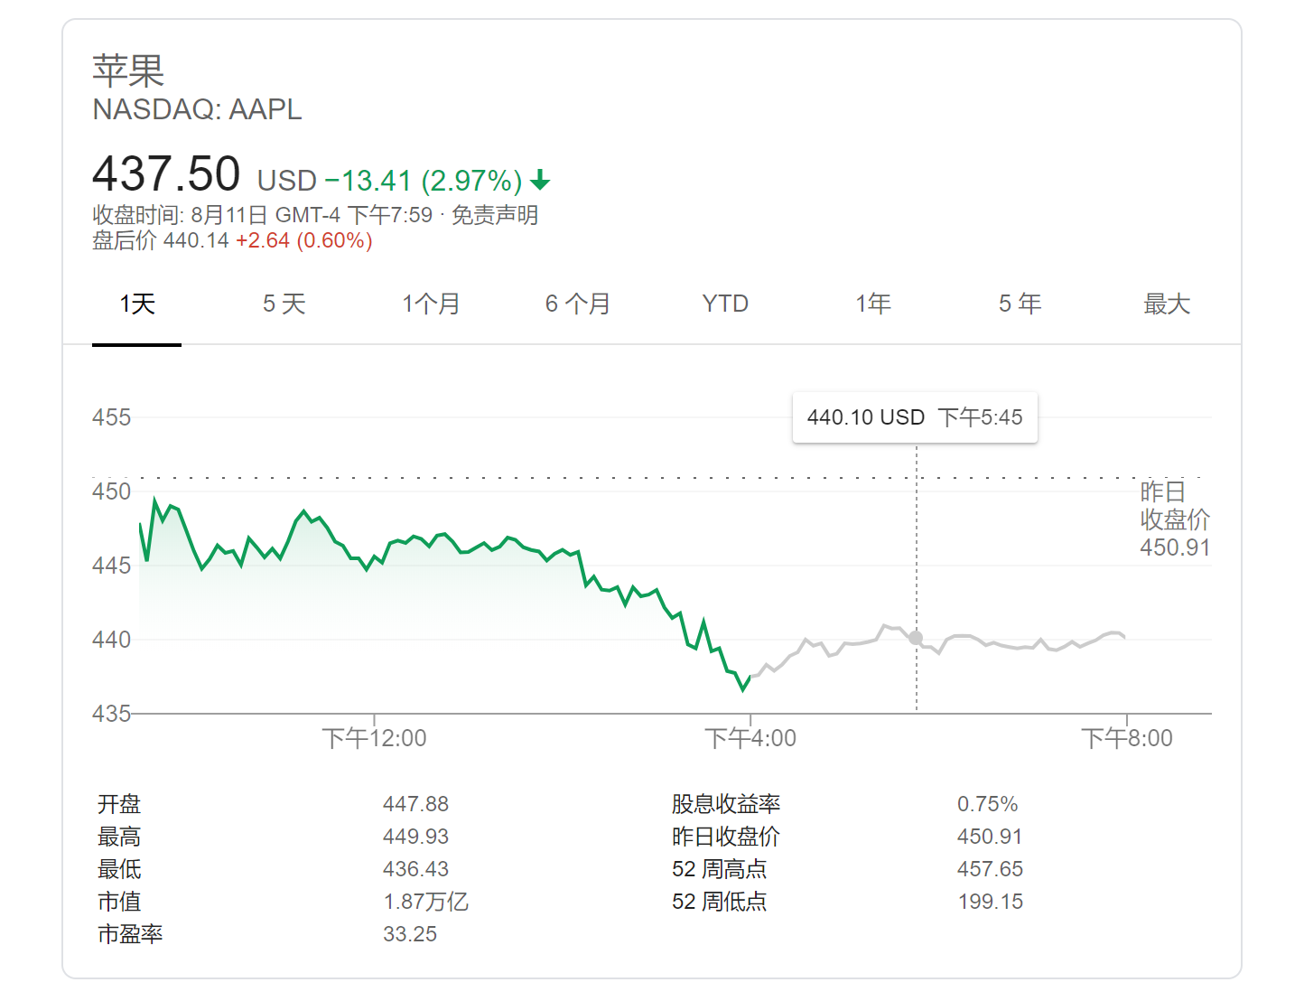Click the 苹果 company title
The height and width of the screenshot is (1001, 1304).
point(128,70)
